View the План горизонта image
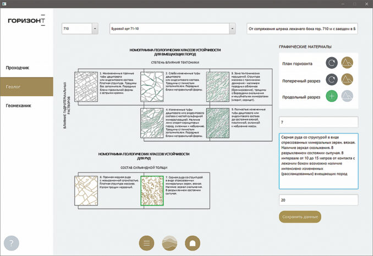The image size is (373, 256). click(348, 64)
